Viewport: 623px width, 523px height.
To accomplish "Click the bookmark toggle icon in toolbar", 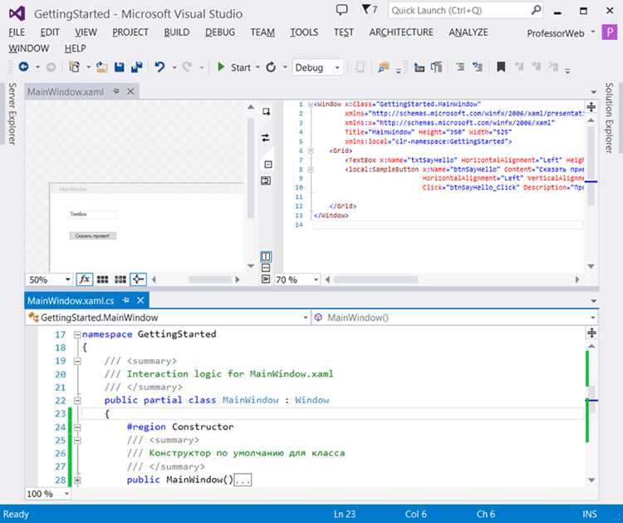I will click(501, 67).
